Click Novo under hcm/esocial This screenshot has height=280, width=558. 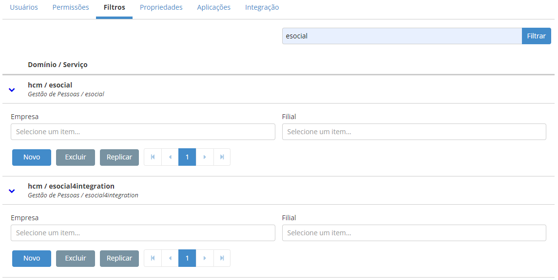click(31, 157)
